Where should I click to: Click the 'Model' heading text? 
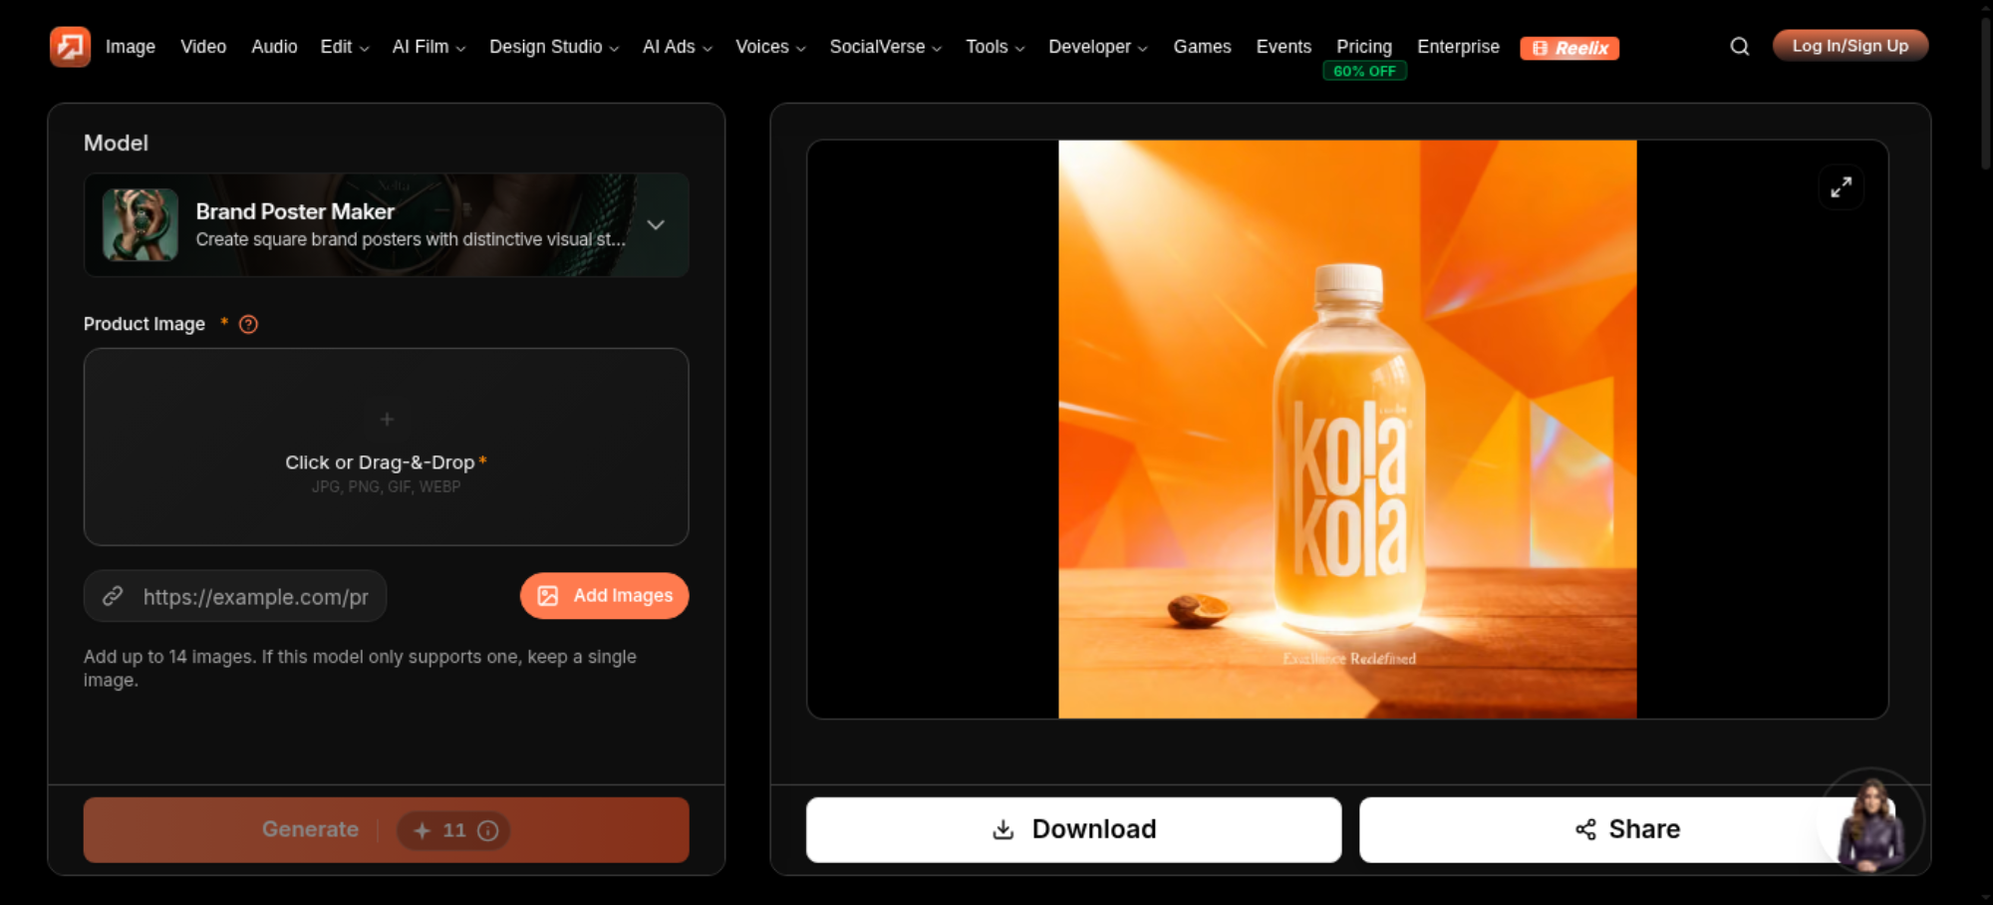tap(116, 144)
